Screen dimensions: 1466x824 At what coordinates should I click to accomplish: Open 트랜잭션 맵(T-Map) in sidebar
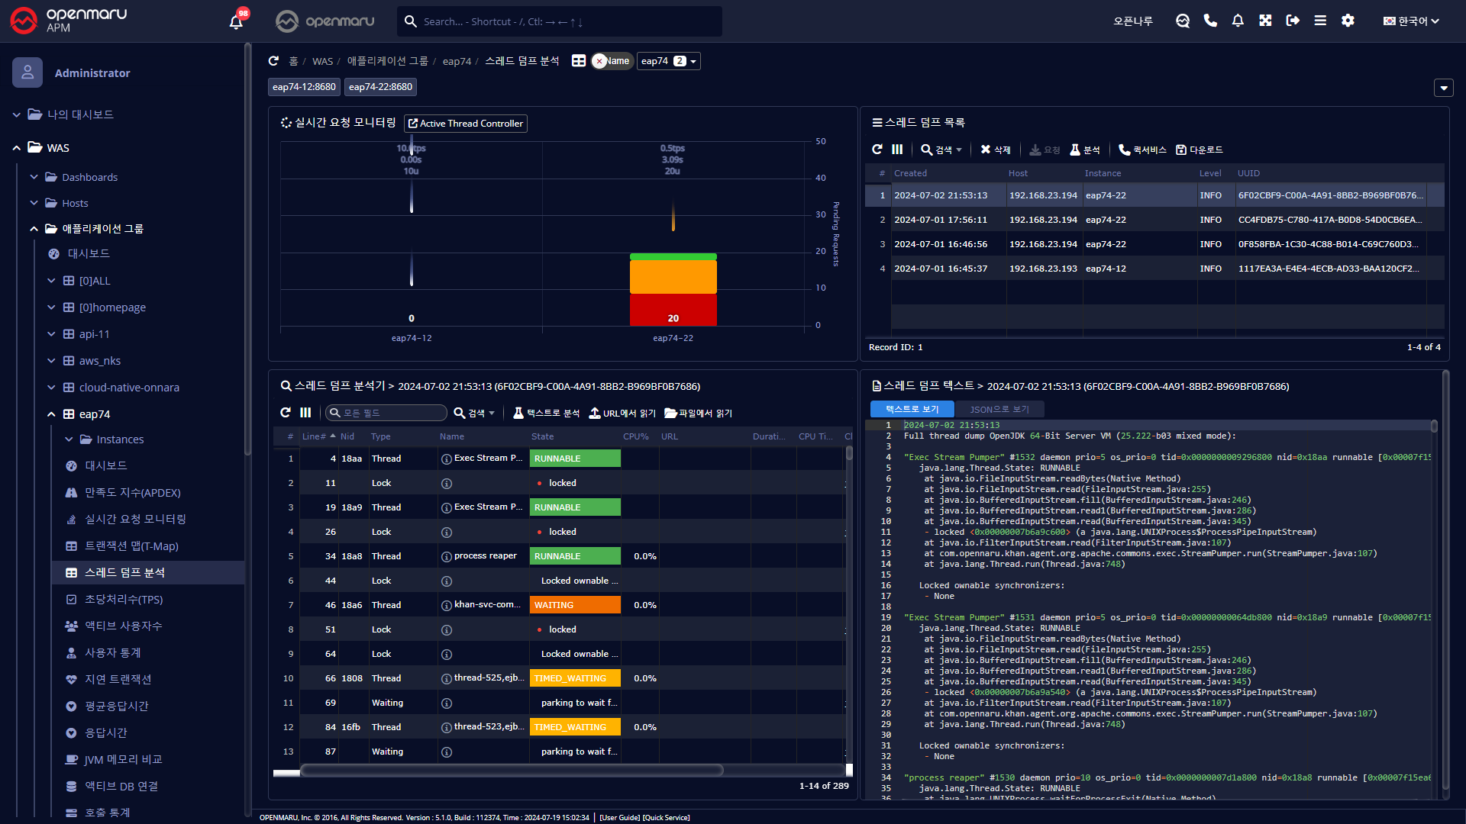point(131,546)
